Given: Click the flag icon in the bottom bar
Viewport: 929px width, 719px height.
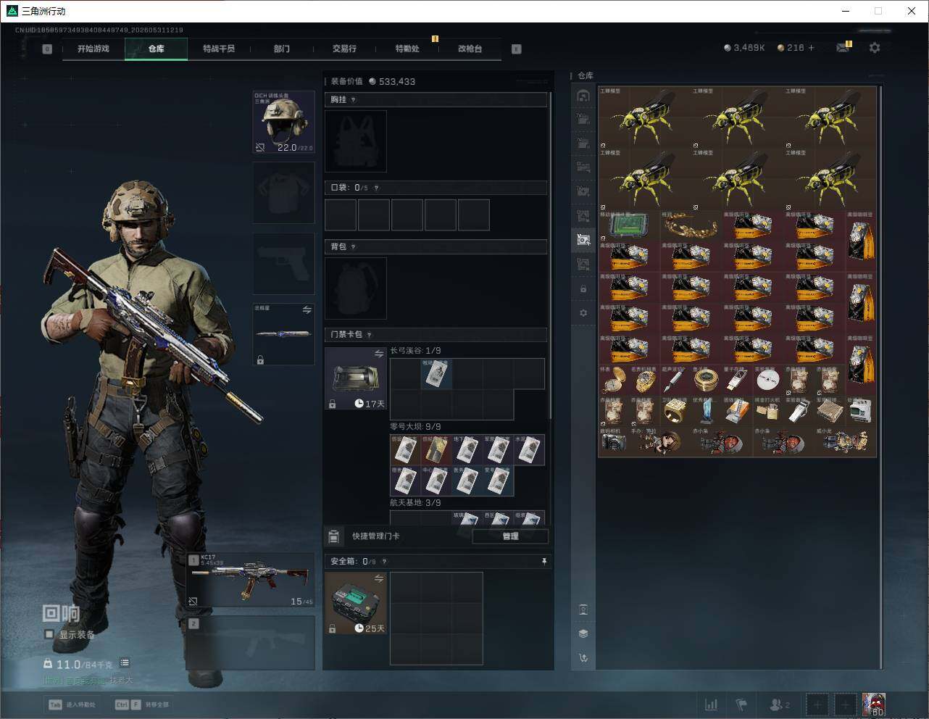Looking at the screenshot, I should (741, 705).
